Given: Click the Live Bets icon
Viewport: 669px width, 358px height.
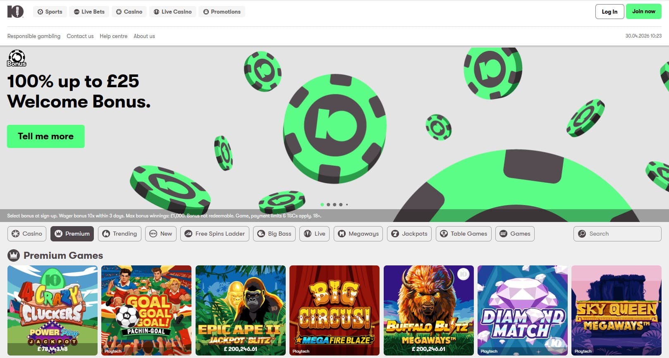Looking at the screenshot, I should click(76, 12).
